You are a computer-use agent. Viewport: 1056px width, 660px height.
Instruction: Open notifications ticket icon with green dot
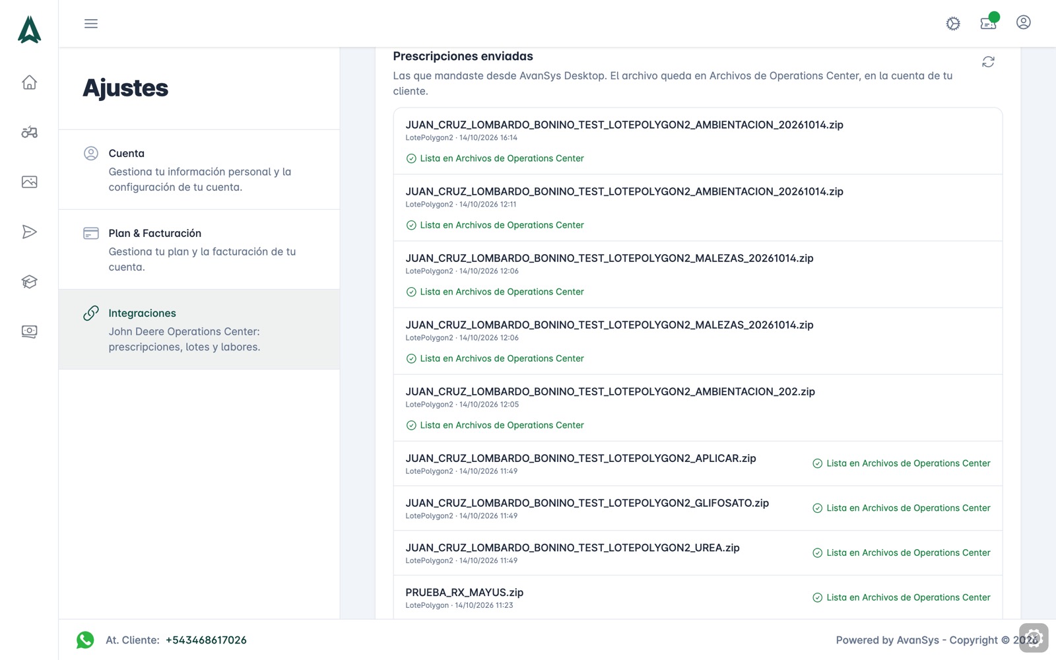[x=989, y=22]
